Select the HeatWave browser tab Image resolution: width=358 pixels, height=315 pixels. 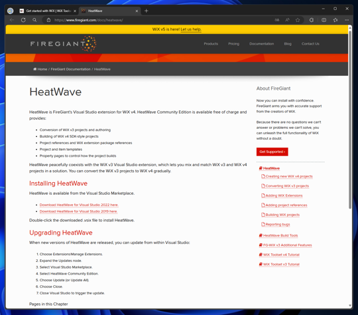pos(109,11)
